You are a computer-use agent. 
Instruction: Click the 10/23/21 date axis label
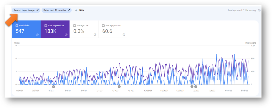click(148, 91)
